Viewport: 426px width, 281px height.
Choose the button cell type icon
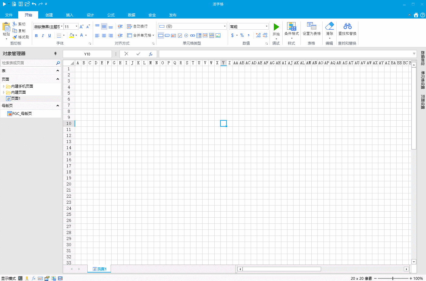point(167,35)
